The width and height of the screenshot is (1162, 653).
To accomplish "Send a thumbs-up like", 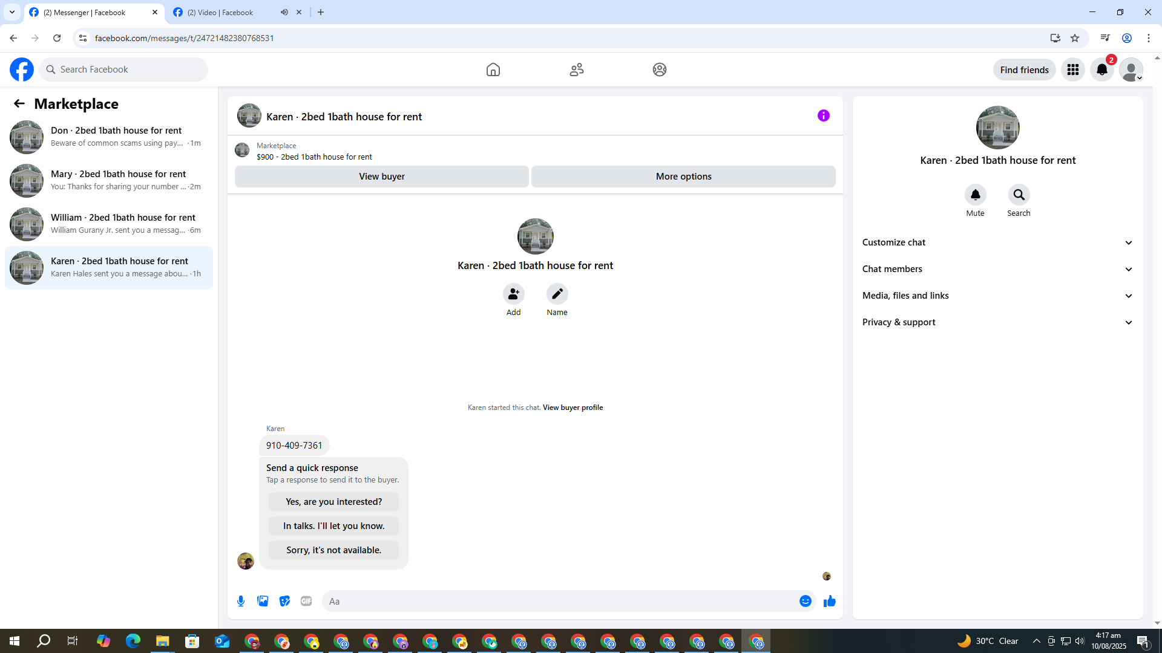I will pyautogui.click(x=830, y=601).
